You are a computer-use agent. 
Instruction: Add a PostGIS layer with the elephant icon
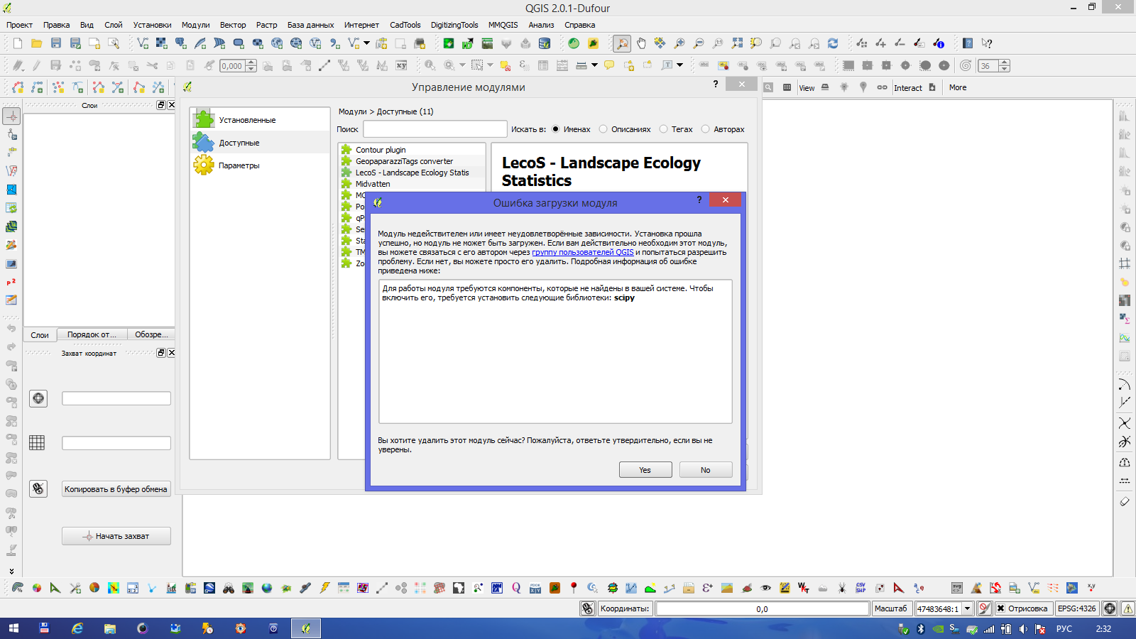click(181, 43)
